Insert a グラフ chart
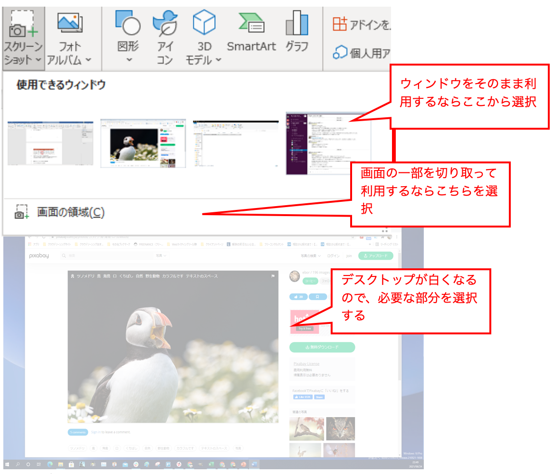Image resolution: width=554 pixels, height=474 pixels. click(297, 32)
